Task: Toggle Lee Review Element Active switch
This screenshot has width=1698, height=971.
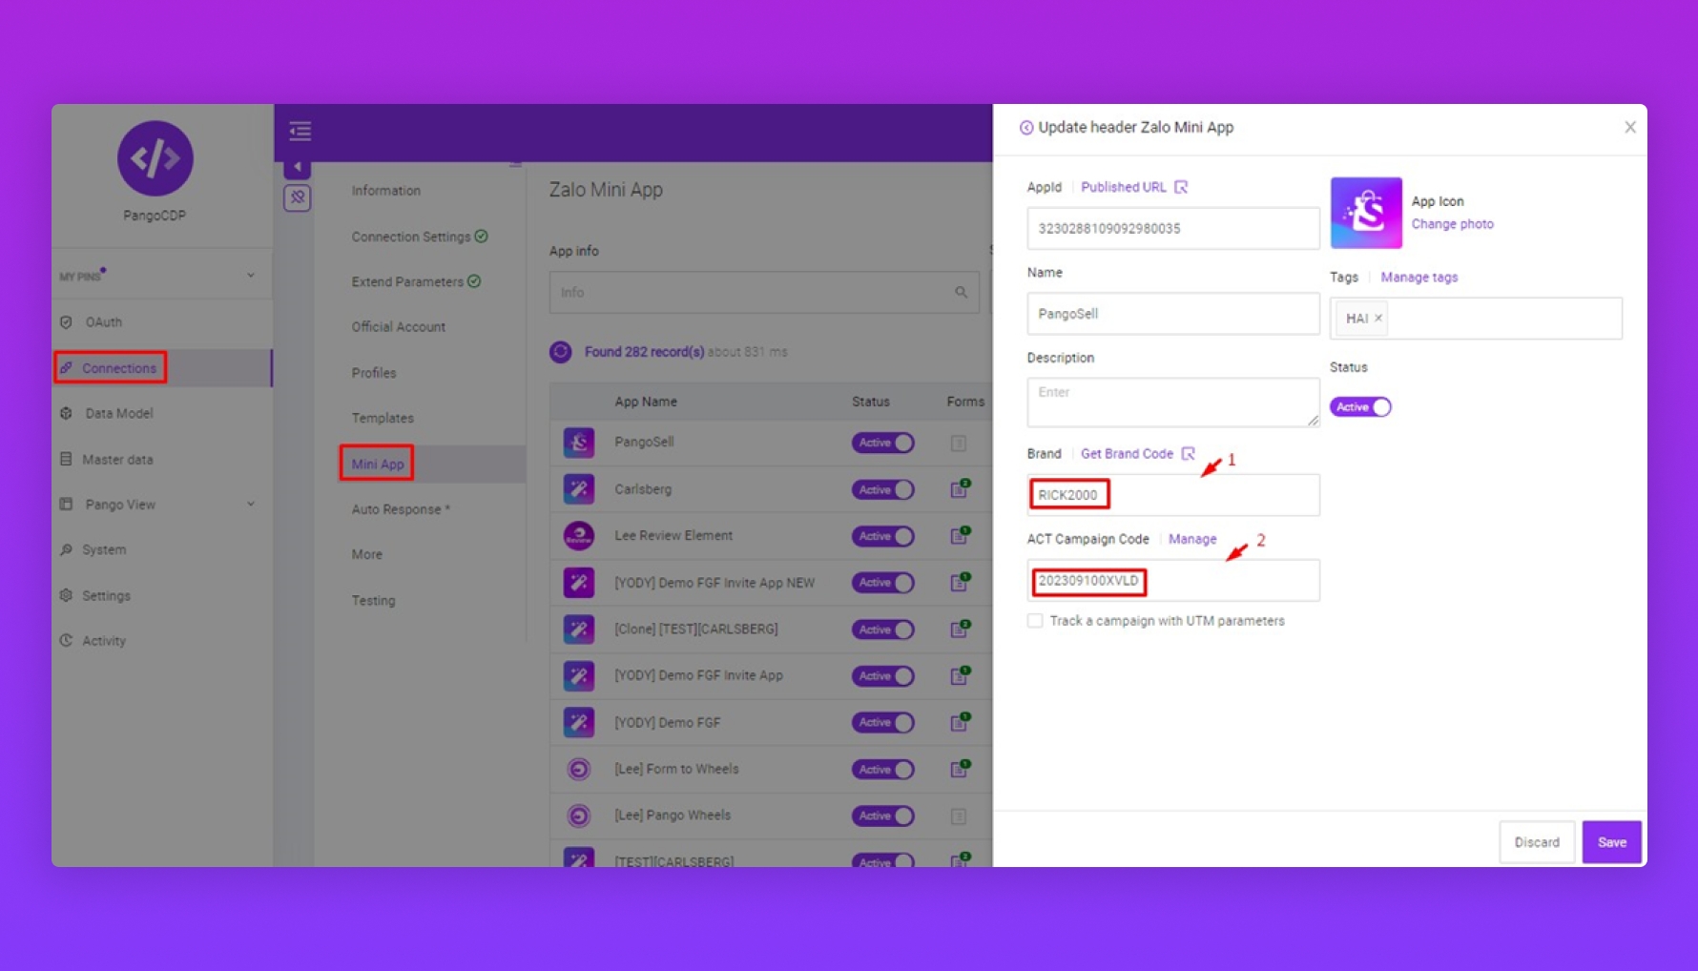Action: pyautogui.click(x=882, y=536)
